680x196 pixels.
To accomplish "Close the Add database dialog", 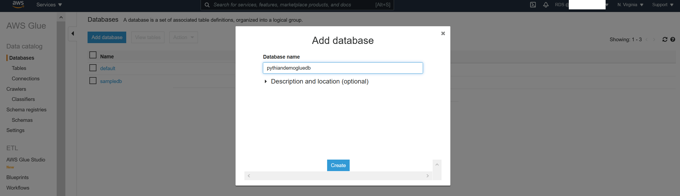I will [x=443, y=33].
